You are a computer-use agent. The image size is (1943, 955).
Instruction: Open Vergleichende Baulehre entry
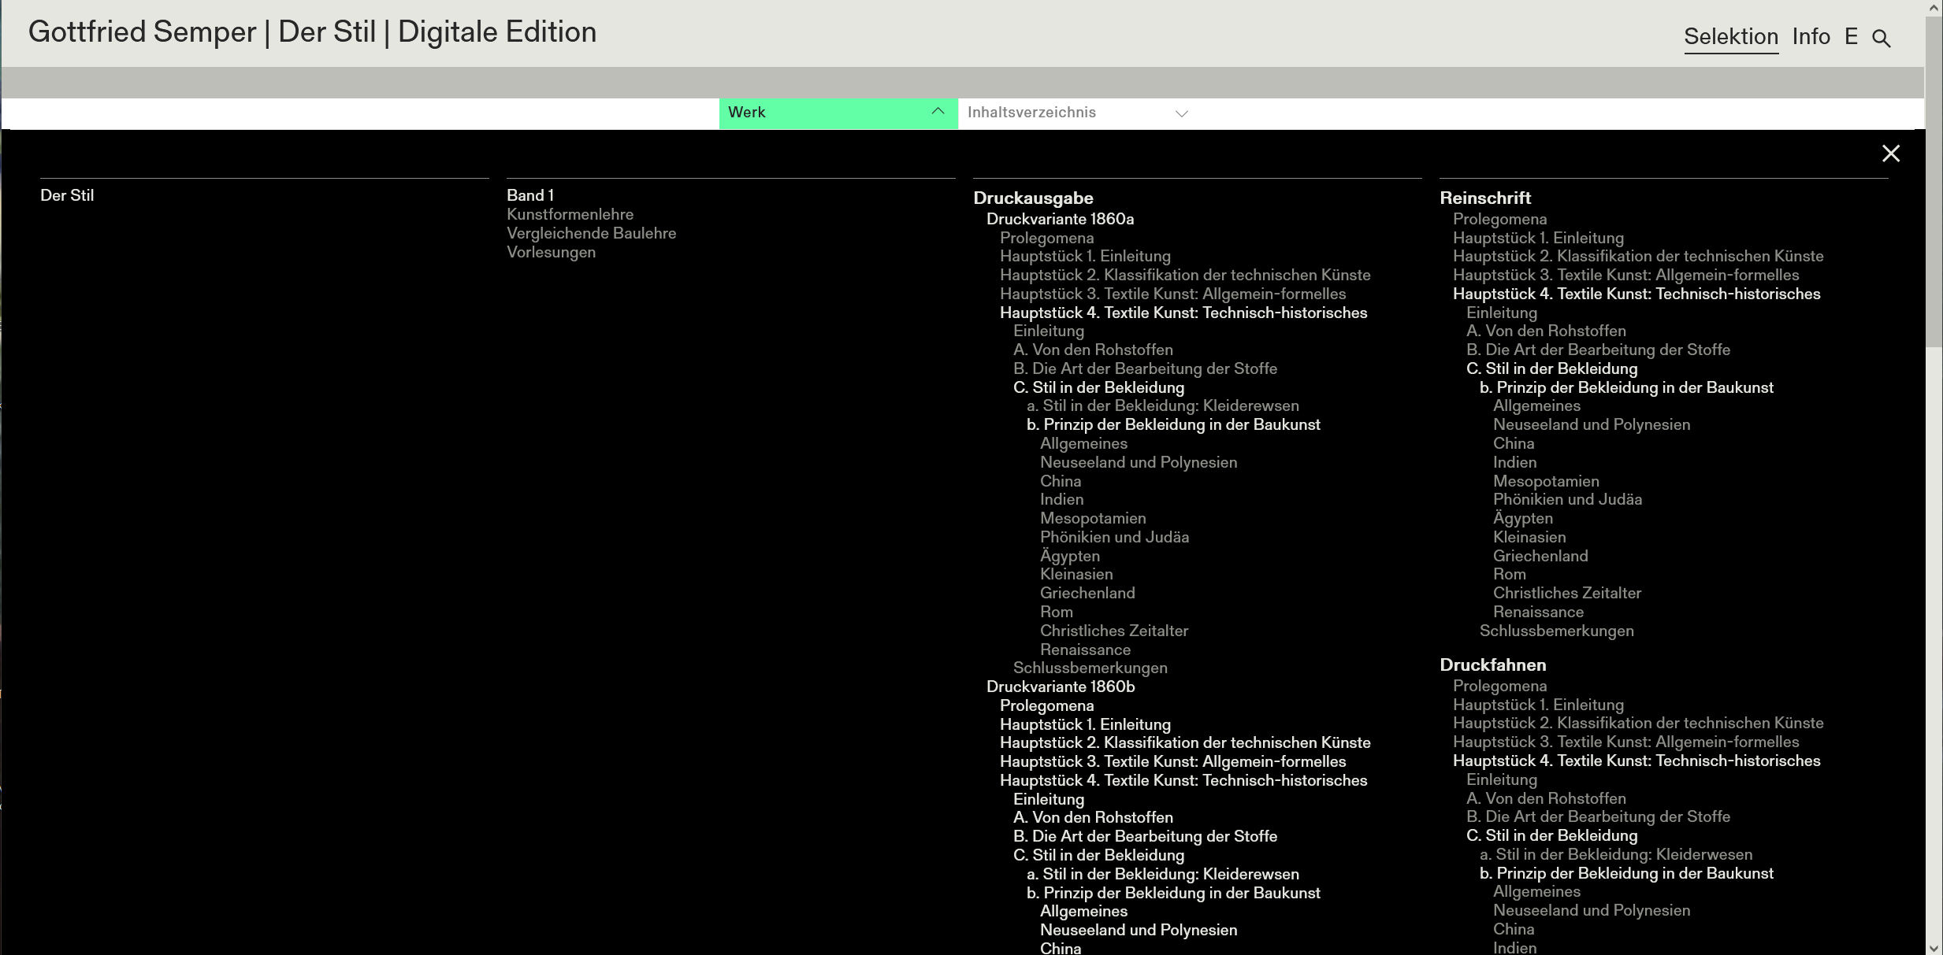(x=591, y=233)
